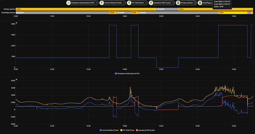
Task: Remove the PV Total Power chip
Action: coord(146,3)
